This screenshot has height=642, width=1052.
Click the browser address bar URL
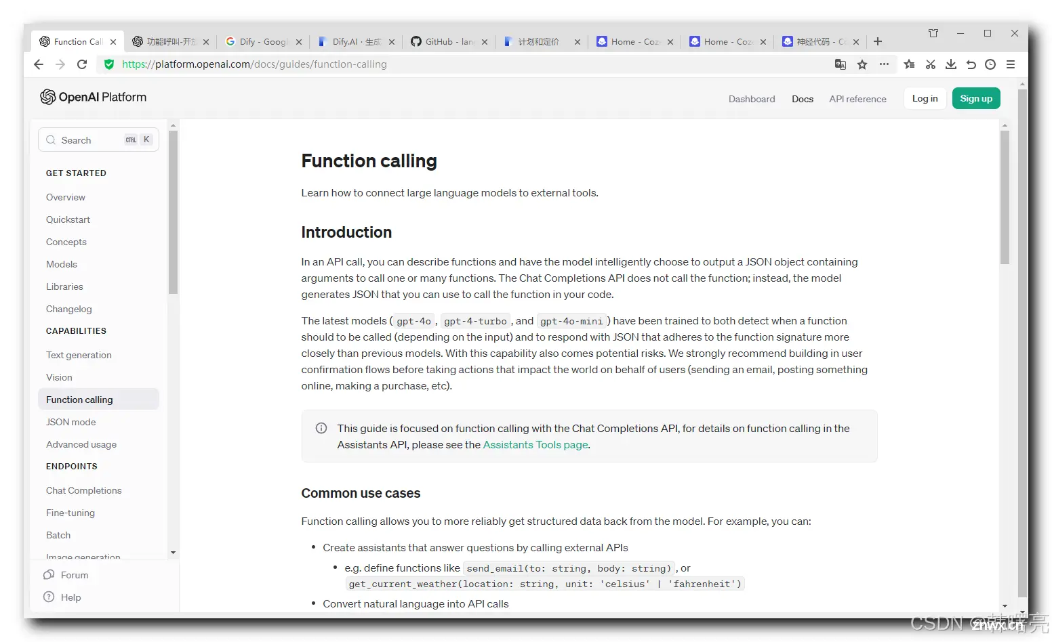coord(255,64)
